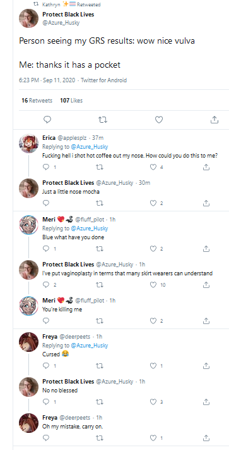Image resolution: width=229 pixels, height=450 pixels.
Task: Retweet the main Protect Black Lives tweet
Action: click(x=103, y=120)
